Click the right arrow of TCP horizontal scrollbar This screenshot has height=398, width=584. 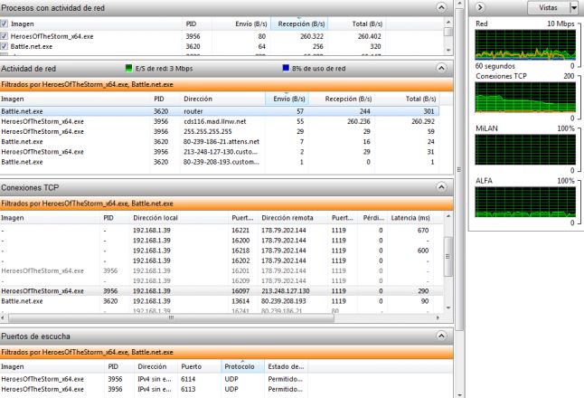pos(438,317)
